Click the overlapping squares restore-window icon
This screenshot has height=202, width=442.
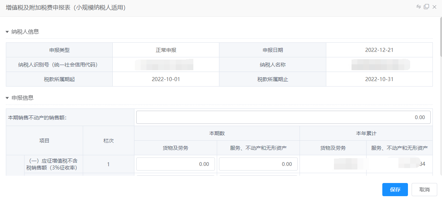[x=426, y=7]
